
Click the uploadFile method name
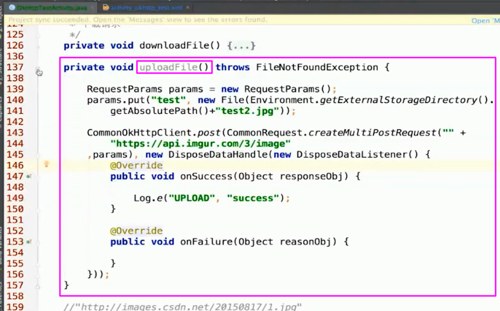coord(169,67)
